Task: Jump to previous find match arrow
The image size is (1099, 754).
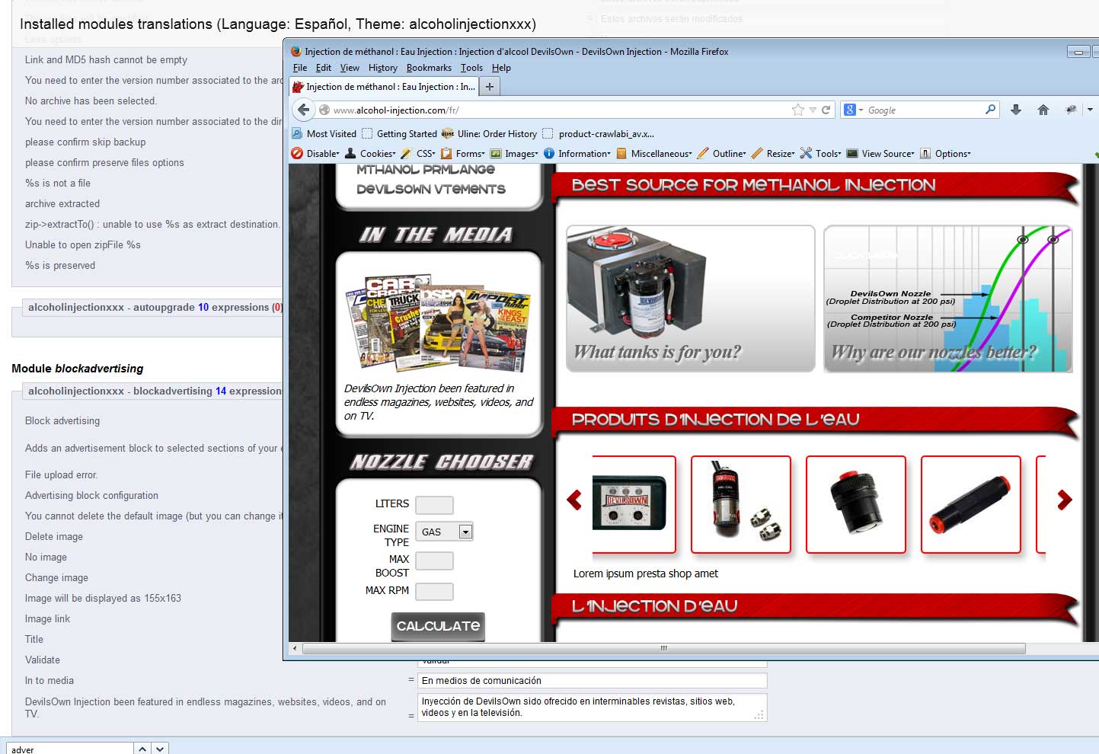Action: [x=142, y=749]
